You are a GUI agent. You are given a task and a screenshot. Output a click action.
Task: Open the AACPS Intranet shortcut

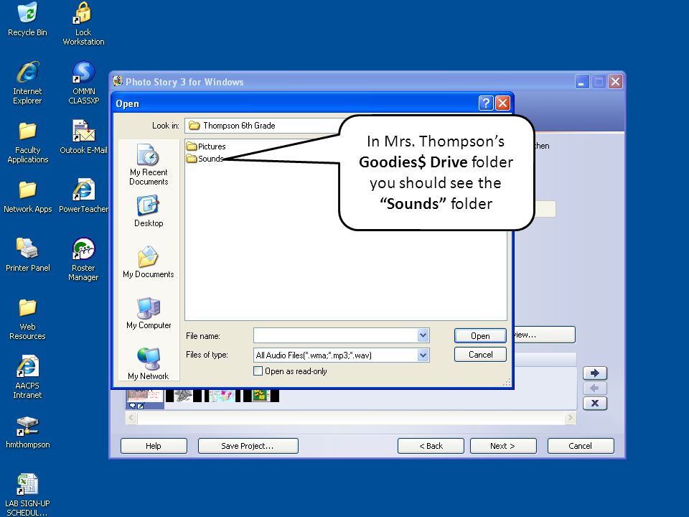[27, 377]
